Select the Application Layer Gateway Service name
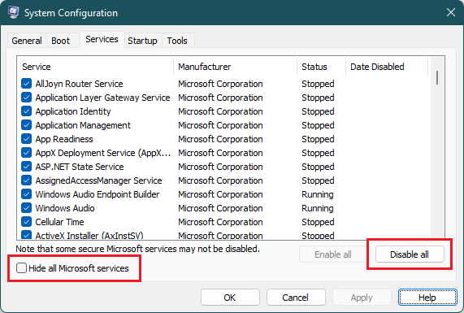The width and height of the screenshot is (464, 313). 102,98
